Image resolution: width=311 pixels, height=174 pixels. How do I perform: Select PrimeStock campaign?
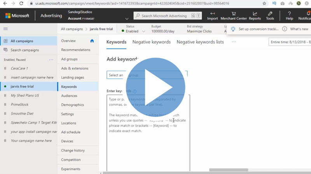[19, 104]
